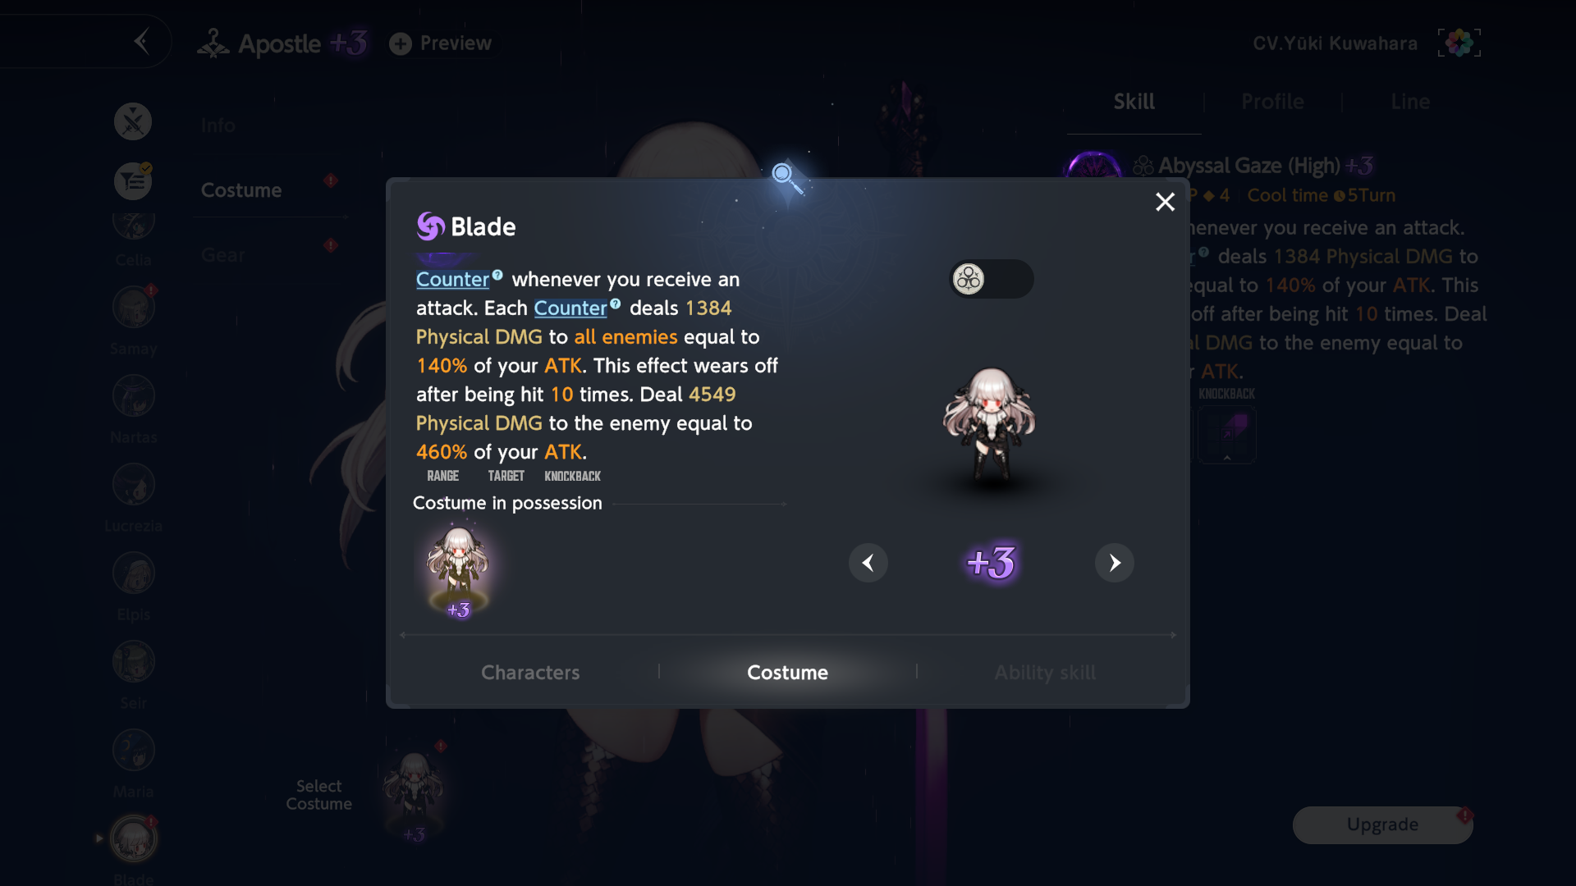Click the flower frame icon near CV name
The image size is (1576, 886).
coord(1459,43)
